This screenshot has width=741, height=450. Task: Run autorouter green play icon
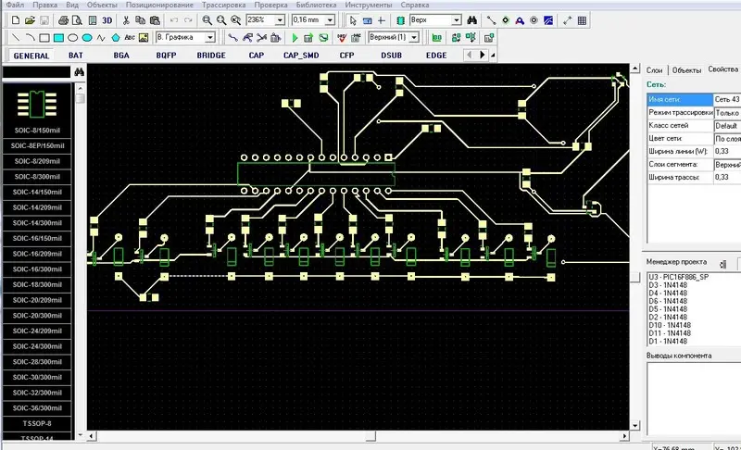click(x=295, y=38)
